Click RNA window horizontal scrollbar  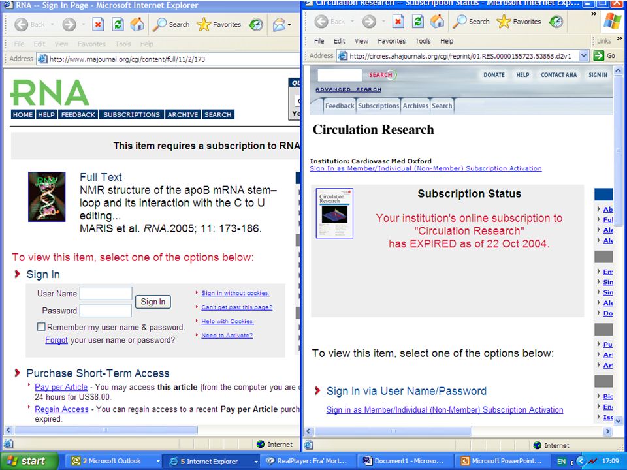[x=106, y=430]
